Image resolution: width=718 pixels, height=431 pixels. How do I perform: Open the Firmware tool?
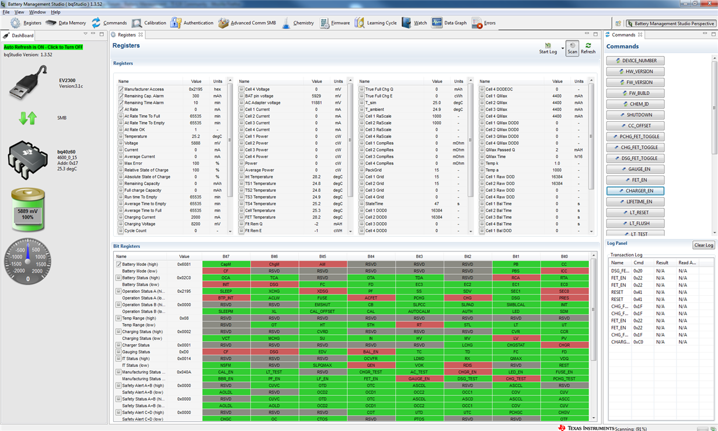pyautogui.click(x=334, y=23)
